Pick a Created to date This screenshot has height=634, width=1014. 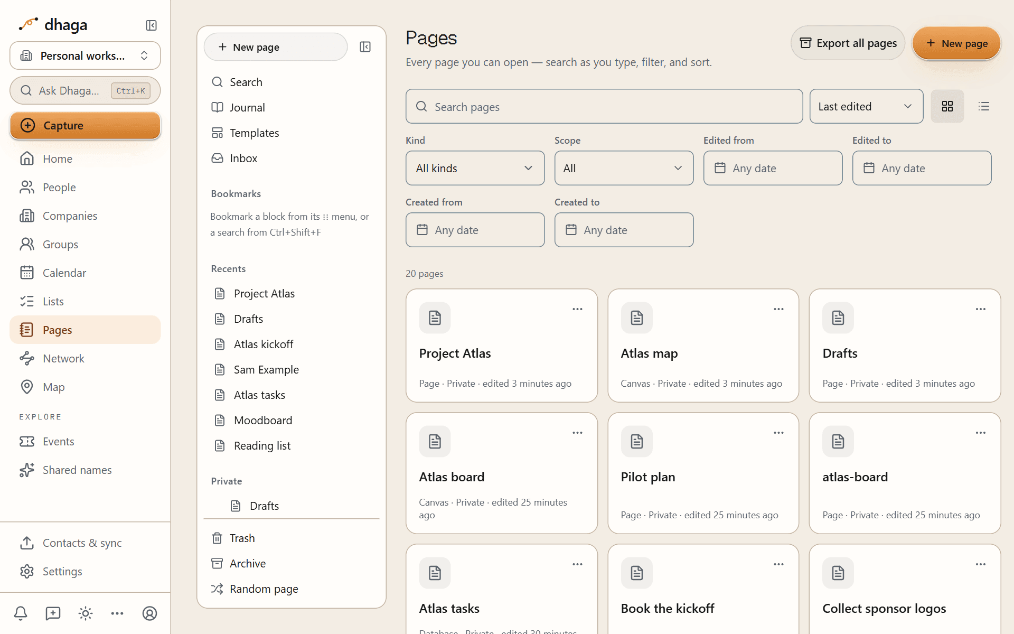(x=624, y=230)
